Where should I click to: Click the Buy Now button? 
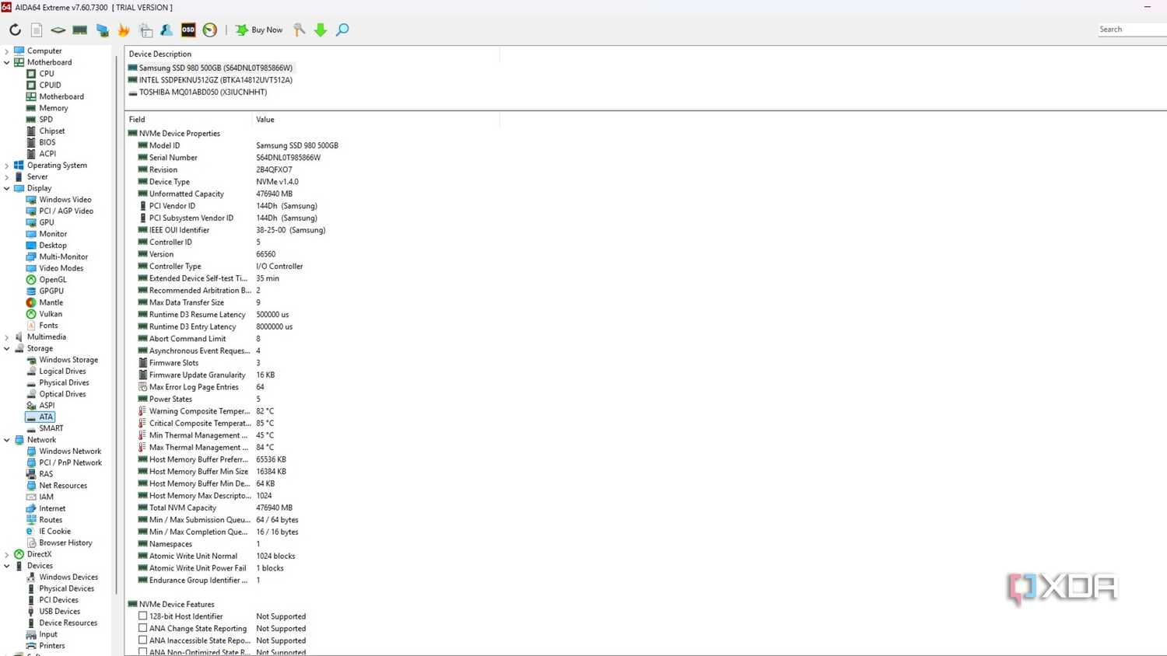(259, 30)
